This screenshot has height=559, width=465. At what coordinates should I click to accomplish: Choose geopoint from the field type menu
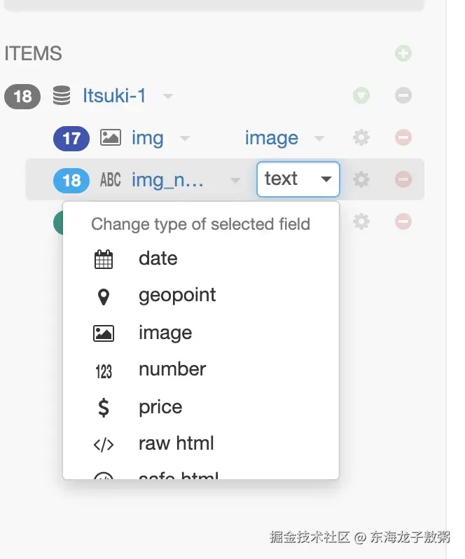click(177, 295)
